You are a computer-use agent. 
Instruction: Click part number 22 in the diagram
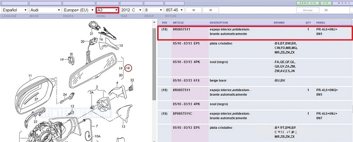click(132, 80)
